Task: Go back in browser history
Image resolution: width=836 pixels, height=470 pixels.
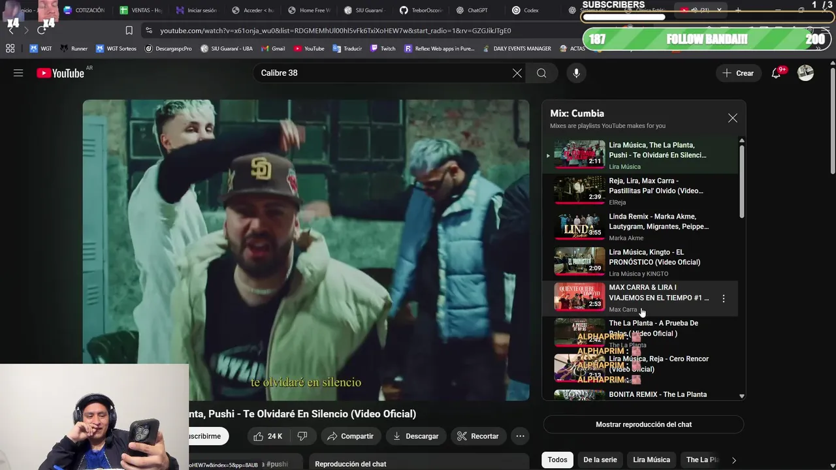Action: click(10, 31)
